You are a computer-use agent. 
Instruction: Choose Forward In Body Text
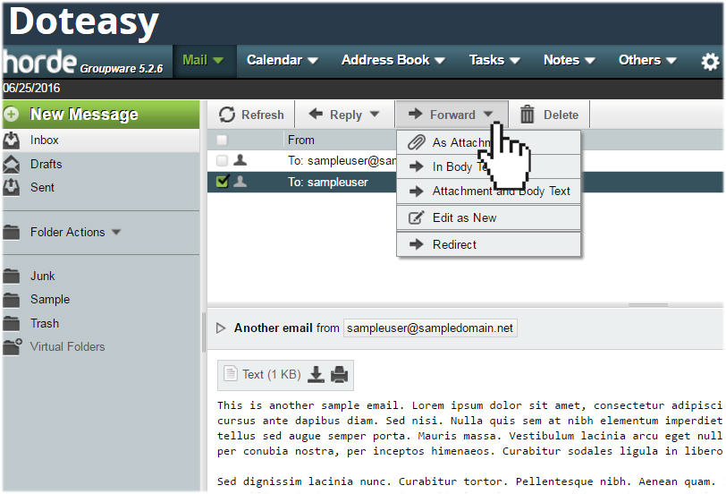[x=488, y=166]
